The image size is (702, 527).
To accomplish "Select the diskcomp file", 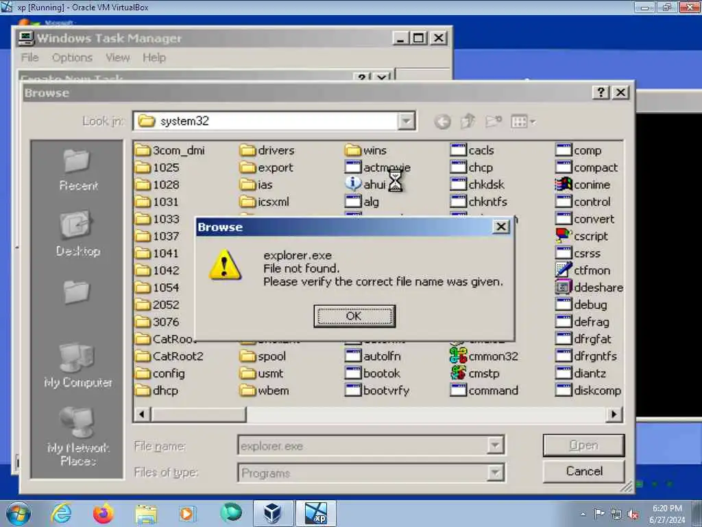I will tap(588, 390).
